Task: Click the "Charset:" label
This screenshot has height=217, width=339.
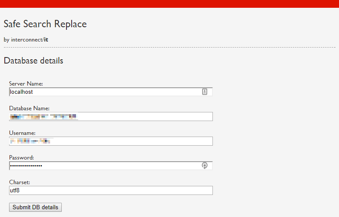Action: 20,182
